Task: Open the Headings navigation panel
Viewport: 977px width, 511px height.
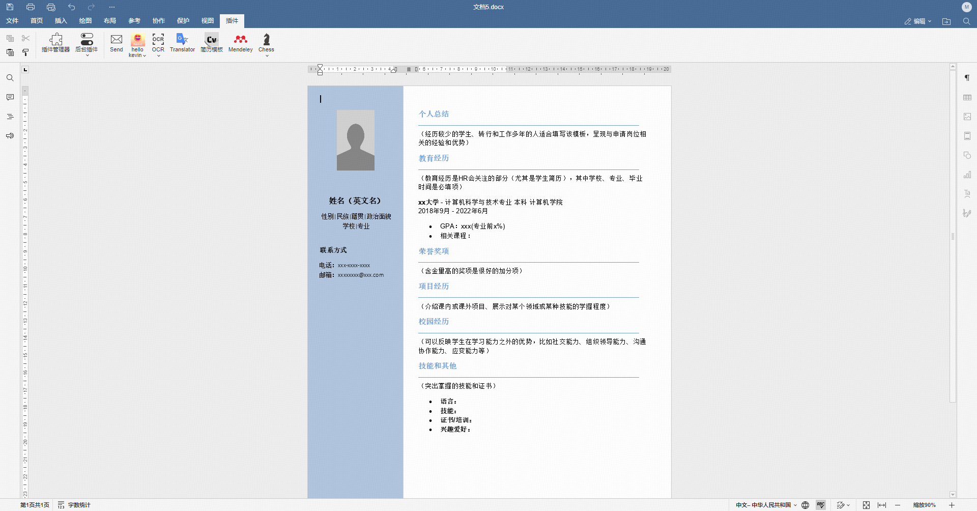Action: pyautogui.click(x=10, y=117)
